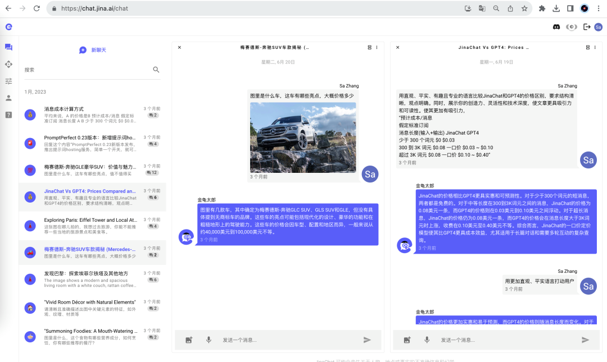Screen dimensions: 607x362
Task: Toggle split layout icon in Mercedes chat panel
Action: 369,47
